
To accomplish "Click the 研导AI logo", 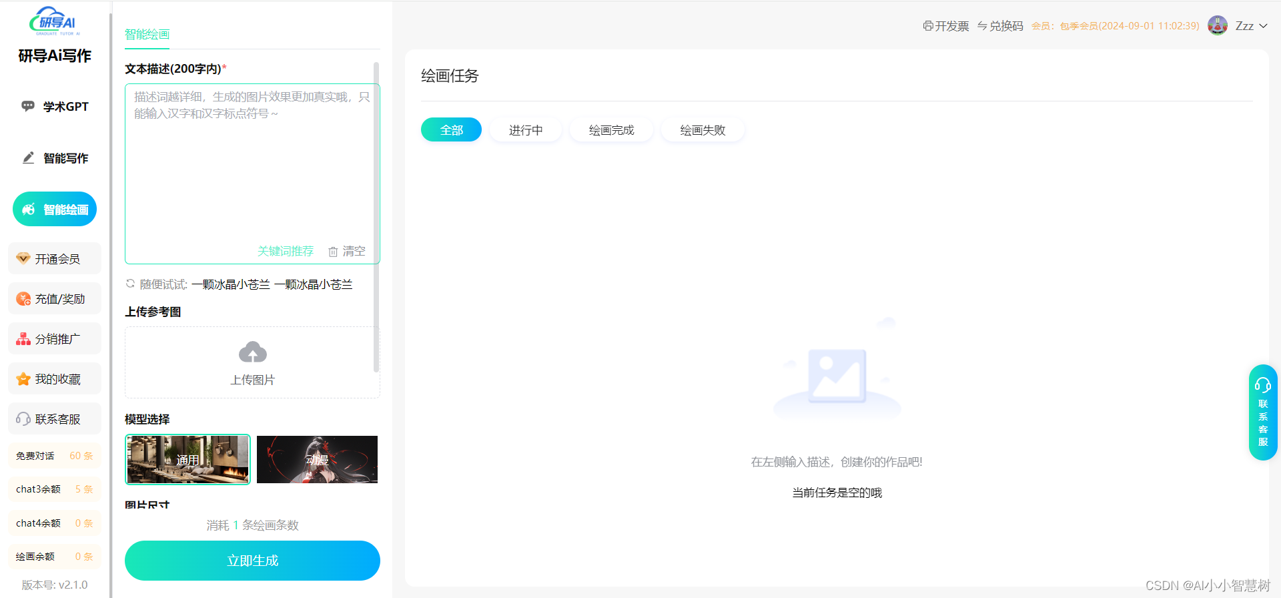I will point(55,21).
